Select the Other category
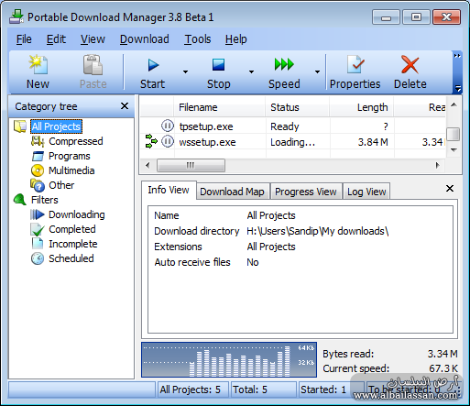Screen dimensions: 470x406 click(61, 185)
